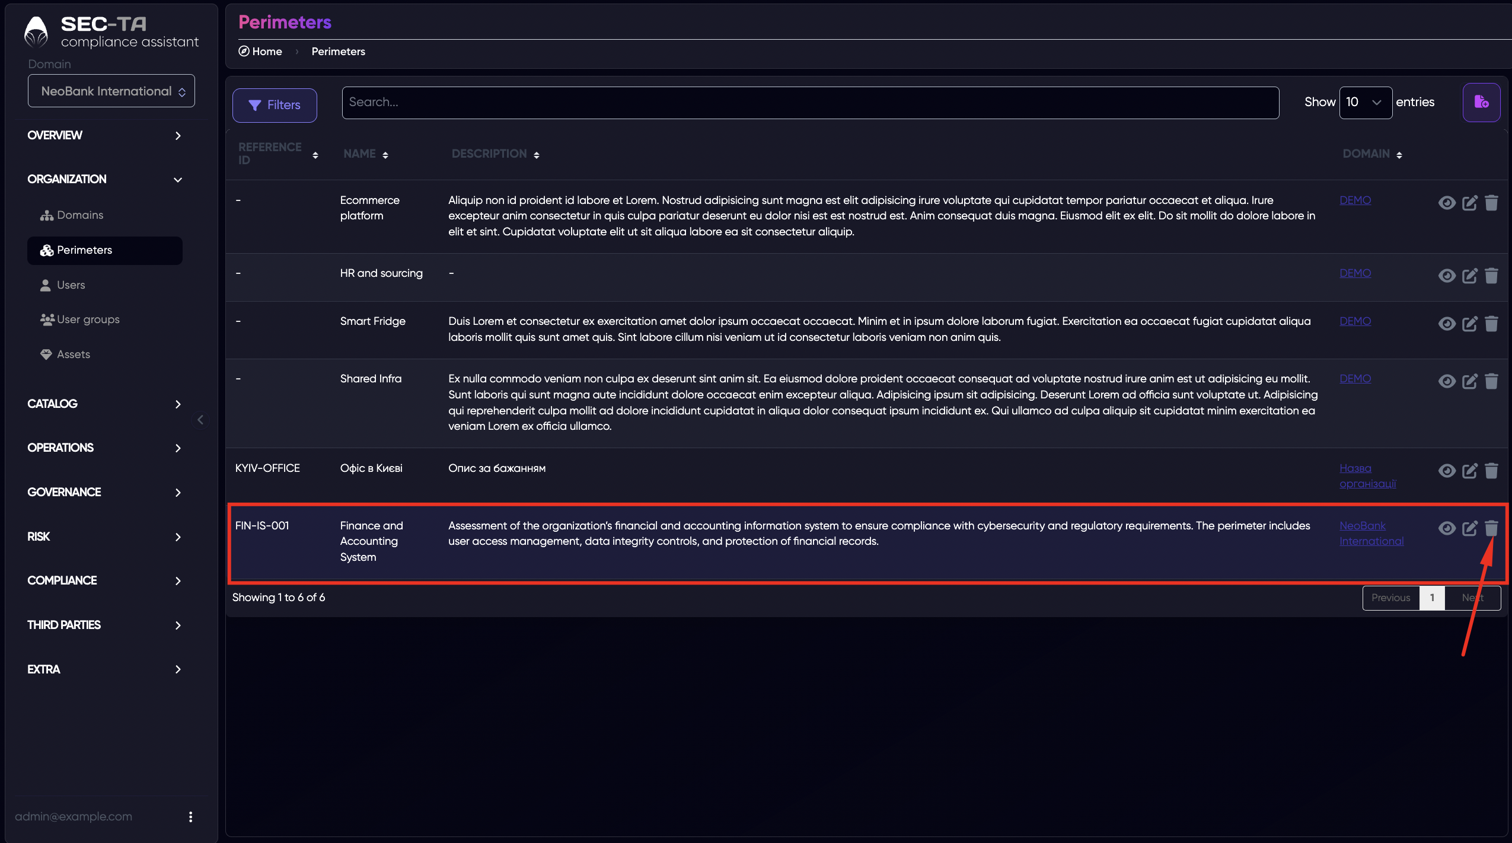Open the NeoBank International domain link
This screenshot has height=843, width=1512.
click(1371, 533)
